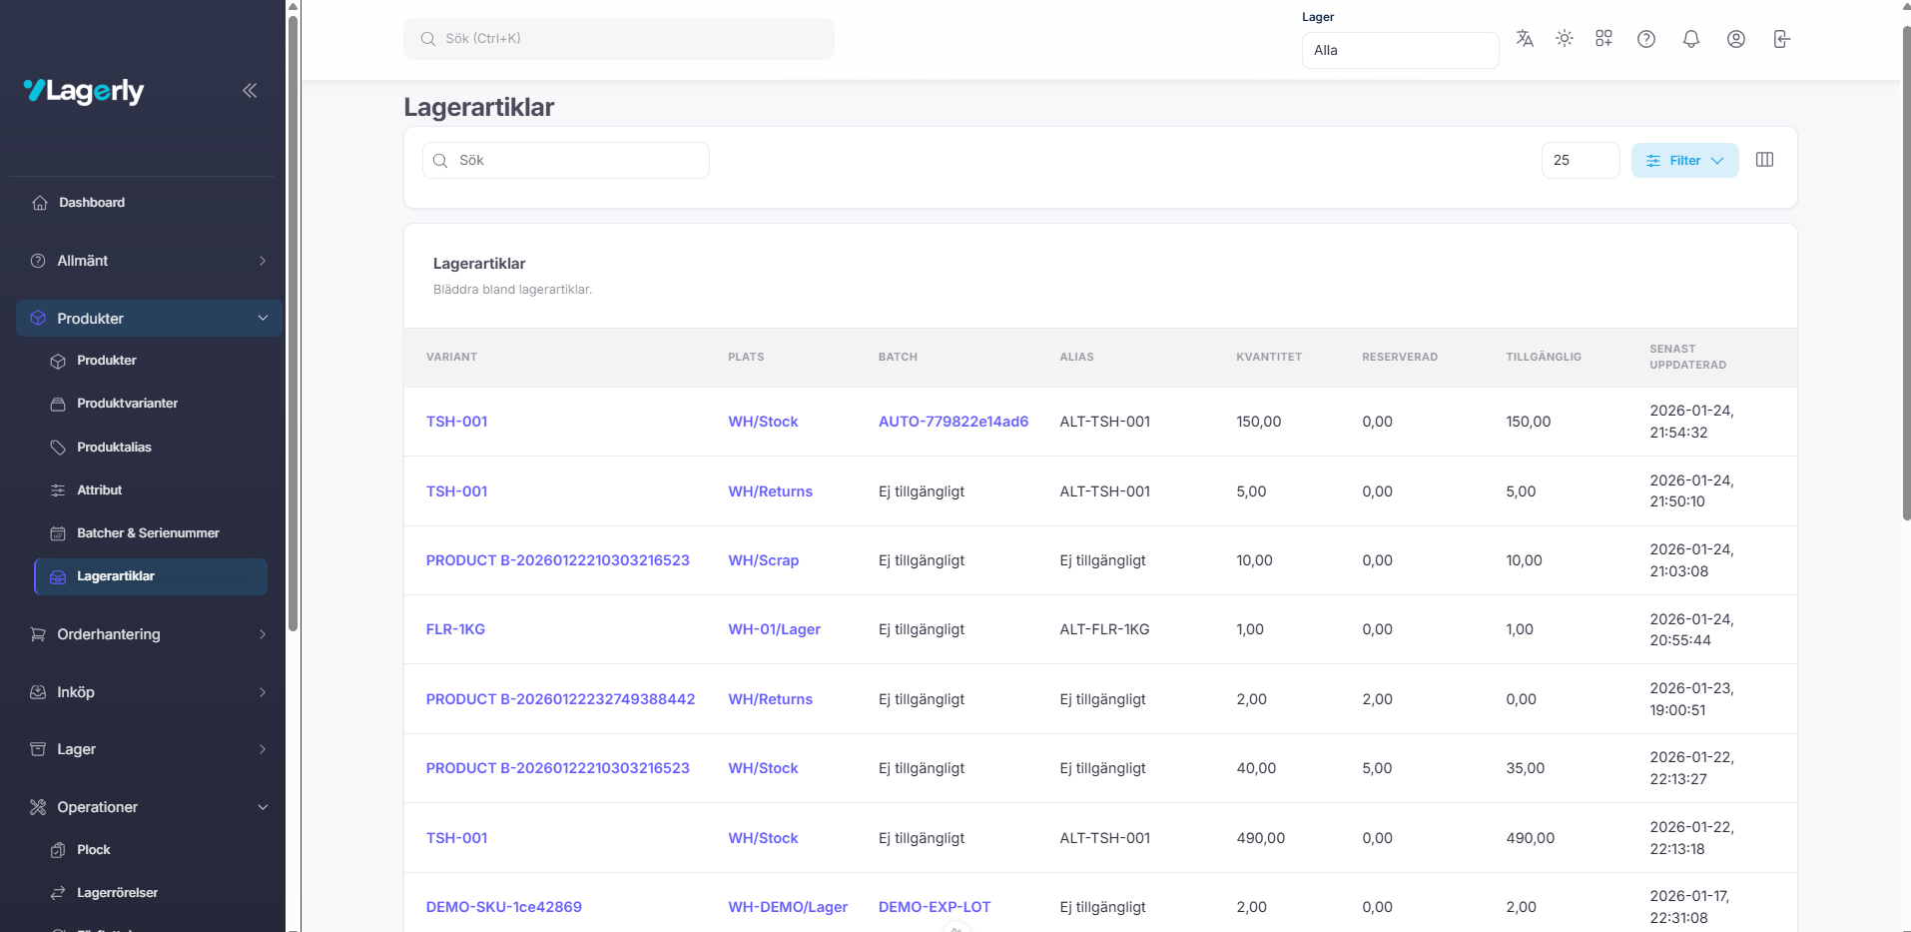The width and height of the screenshot is (1911, 932).
Task: Open Batcher & Serienummer in the sidebar
Action: click(148, 533)
